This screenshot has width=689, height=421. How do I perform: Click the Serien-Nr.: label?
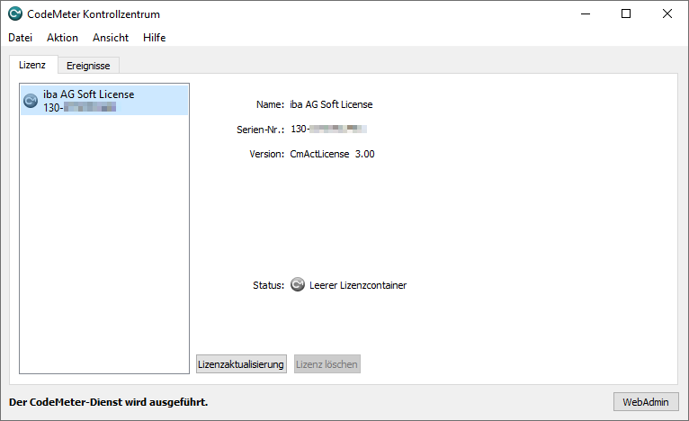[x=261, y=130]
